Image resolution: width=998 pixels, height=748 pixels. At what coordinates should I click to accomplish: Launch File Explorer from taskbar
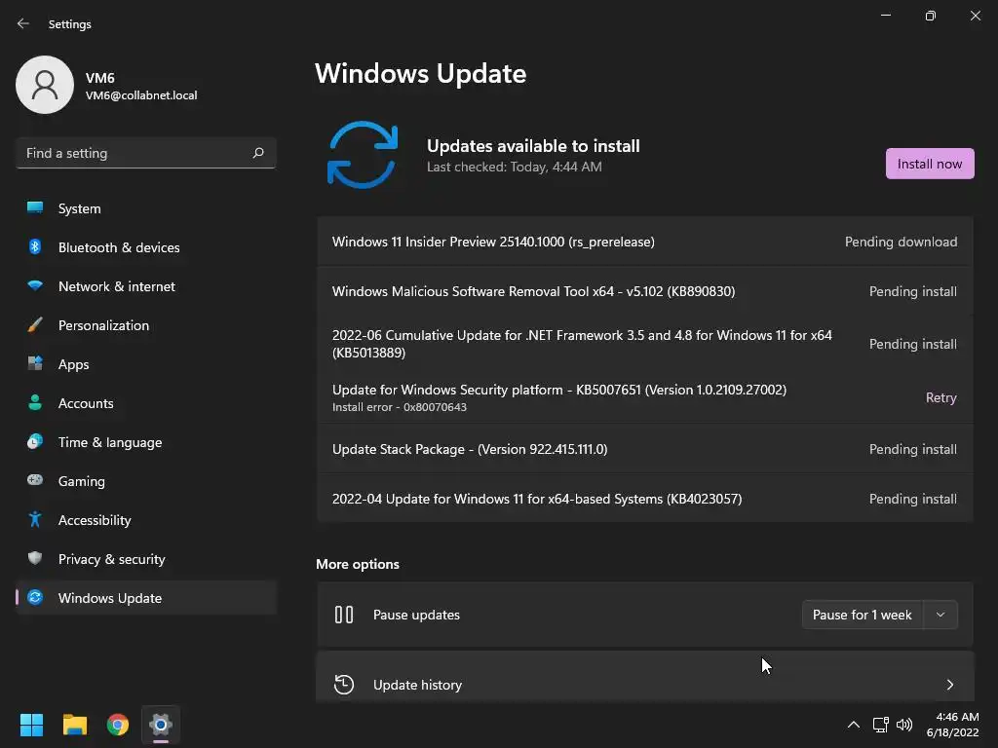pyautogui.click(x=74, y=725)
